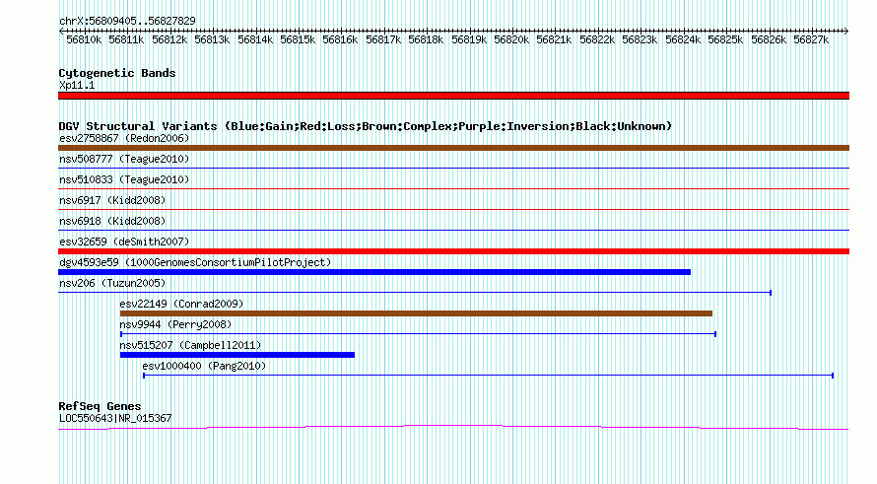Open the nsv206 (Tuzun2005) variant label

pyautogui.click(x=112, y=283)
